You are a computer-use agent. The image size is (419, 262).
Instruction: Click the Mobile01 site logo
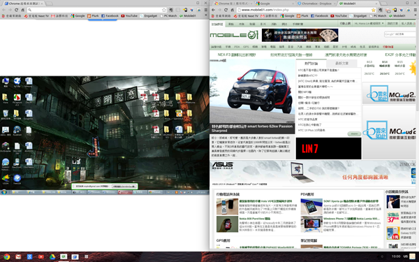point(234,35)
